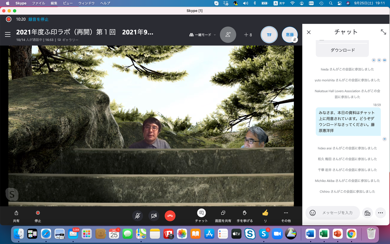Expand the chat panel to full size
This screenshot has height=244, width=390.
tap(383, 32)
